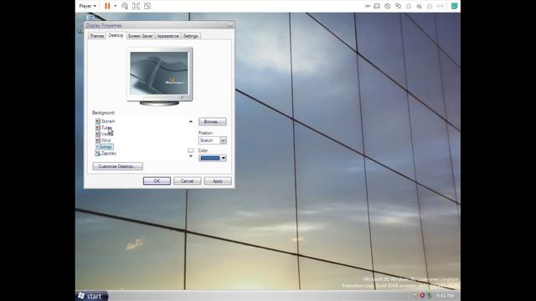
Task: Switch to the Appearance tab
Action: (x=167, y=36)
